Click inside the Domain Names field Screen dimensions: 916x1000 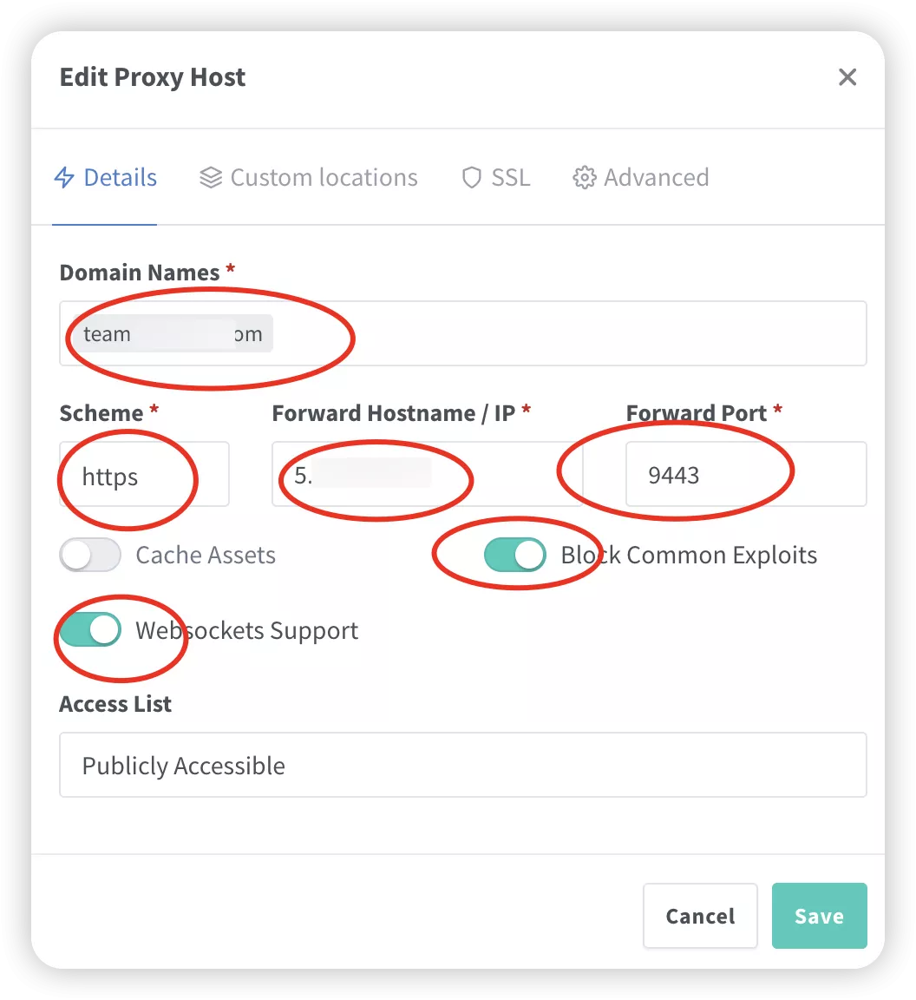[x=463, y=333]
